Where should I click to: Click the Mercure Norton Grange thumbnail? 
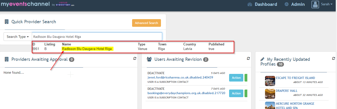click(270, 105)
